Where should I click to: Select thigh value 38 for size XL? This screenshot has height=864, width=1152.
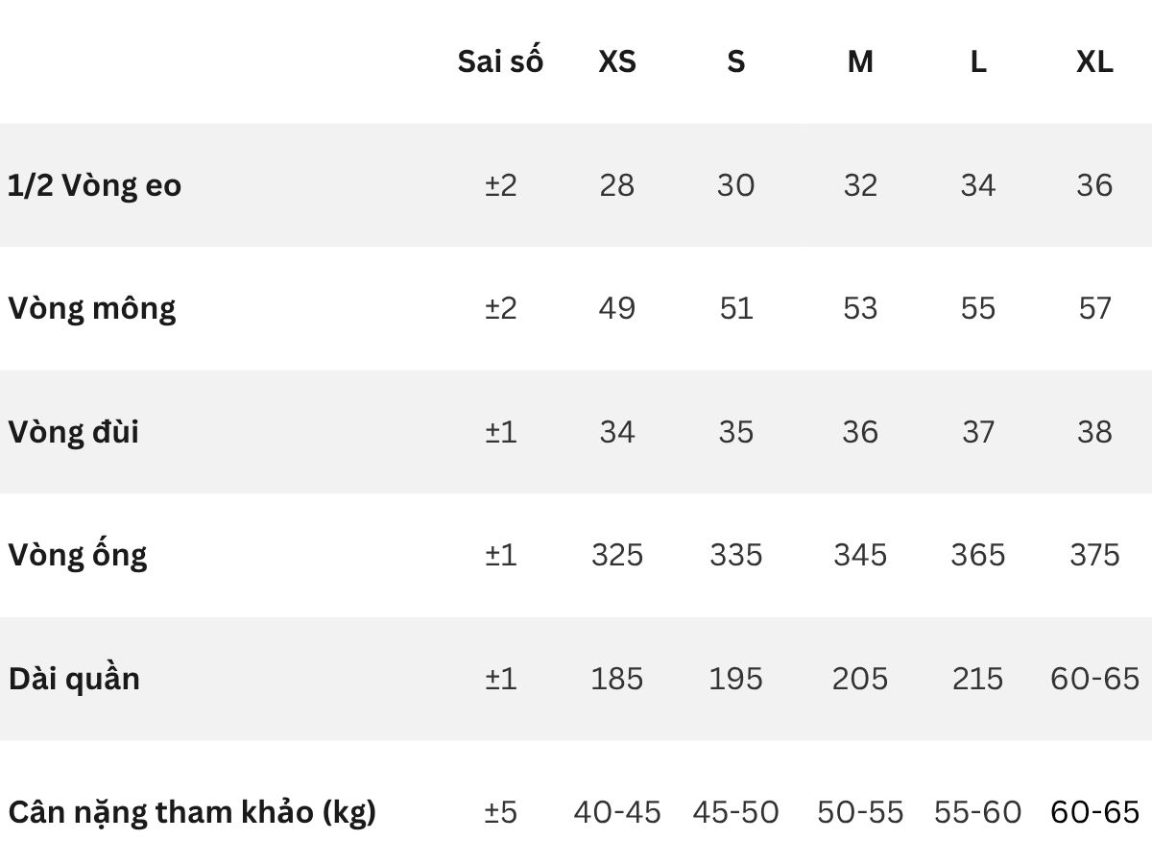click(1094, 432)
